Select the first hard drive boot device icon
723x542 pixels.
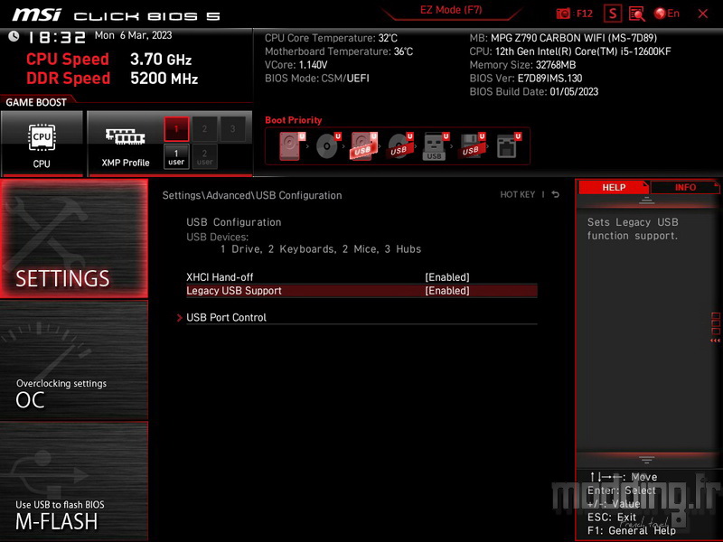292,145
